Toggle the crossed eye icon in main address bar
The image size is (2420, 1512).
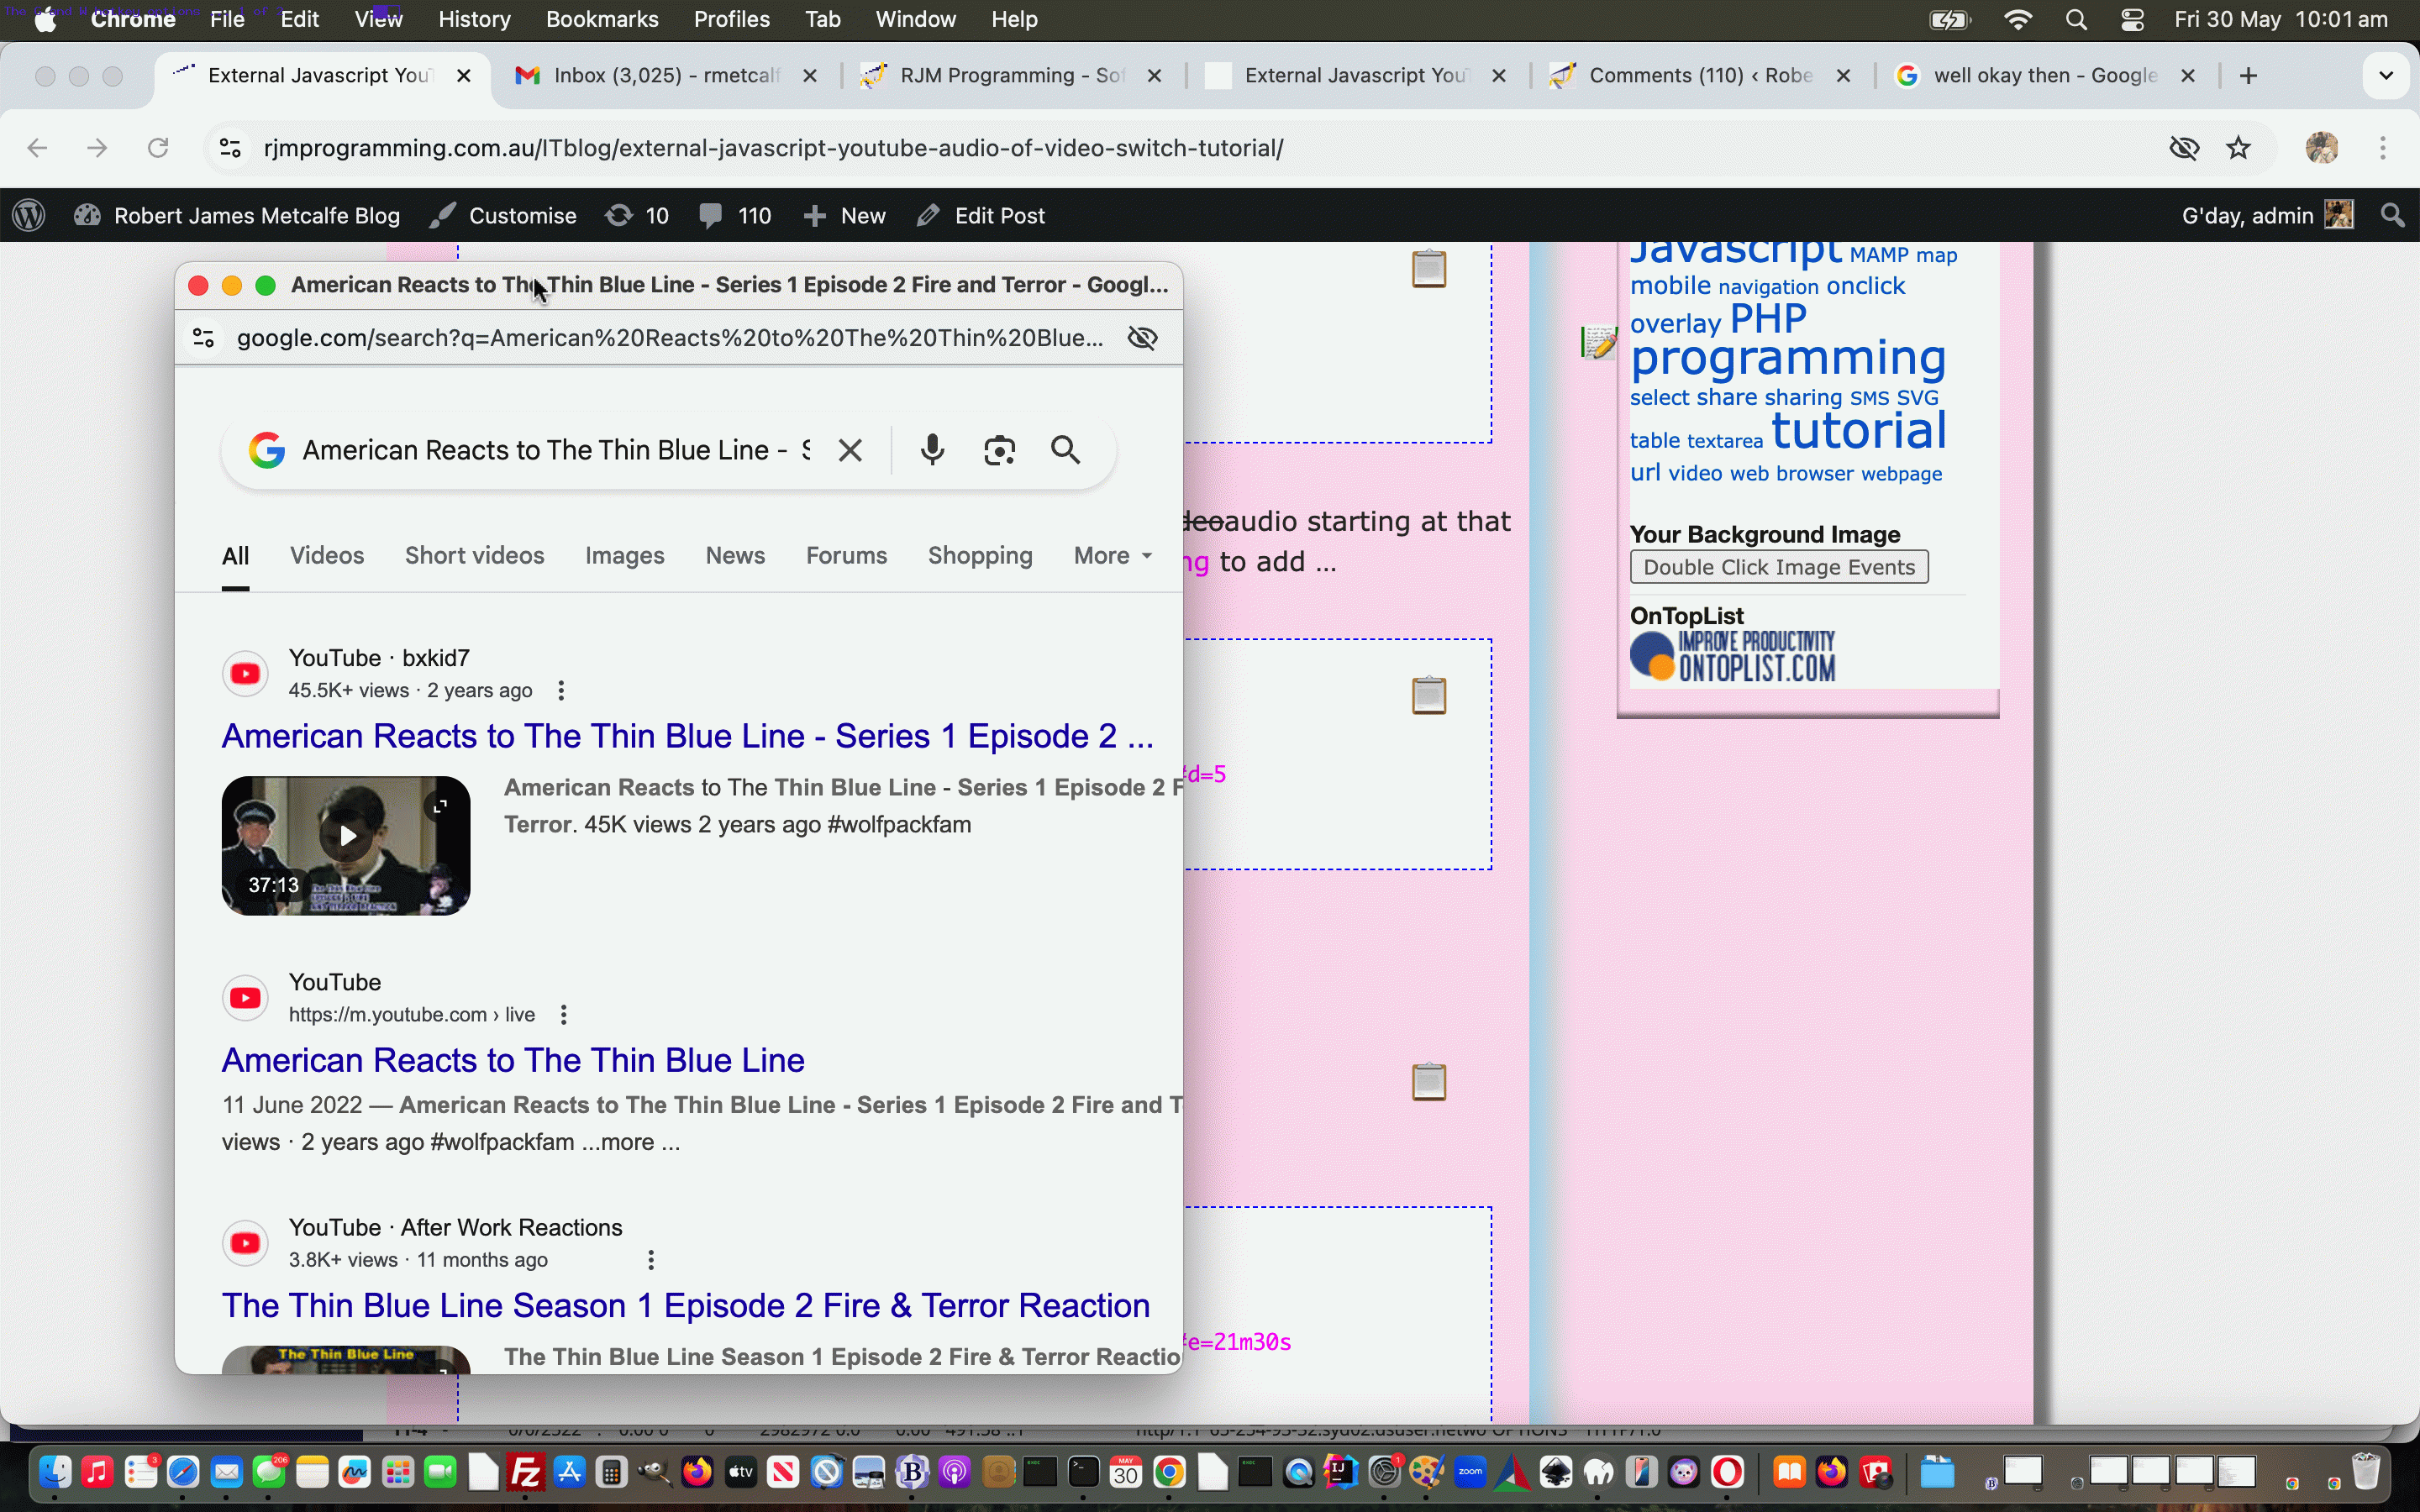2184,148
